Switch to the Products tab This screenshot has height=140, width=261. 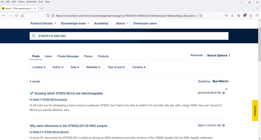point(103,56)
